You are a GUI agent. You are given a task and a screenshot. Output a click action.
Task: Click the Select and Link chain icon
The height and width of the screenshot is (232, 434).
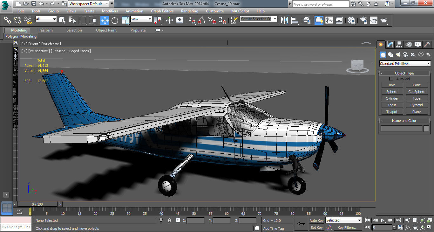point(7,20)
